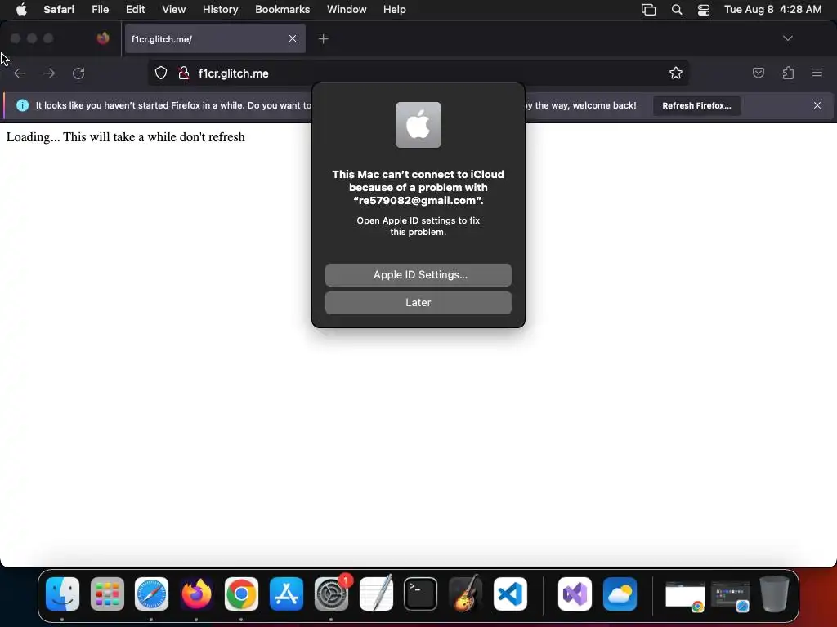
Task: Open the View menu
Action: (x=173, y=10)
